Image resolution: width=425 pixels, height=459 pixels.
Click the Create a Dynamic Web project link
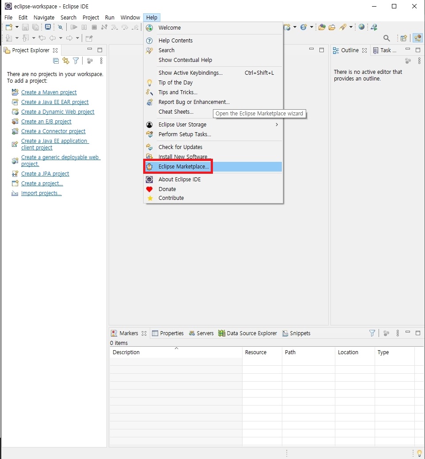(57, 112)
